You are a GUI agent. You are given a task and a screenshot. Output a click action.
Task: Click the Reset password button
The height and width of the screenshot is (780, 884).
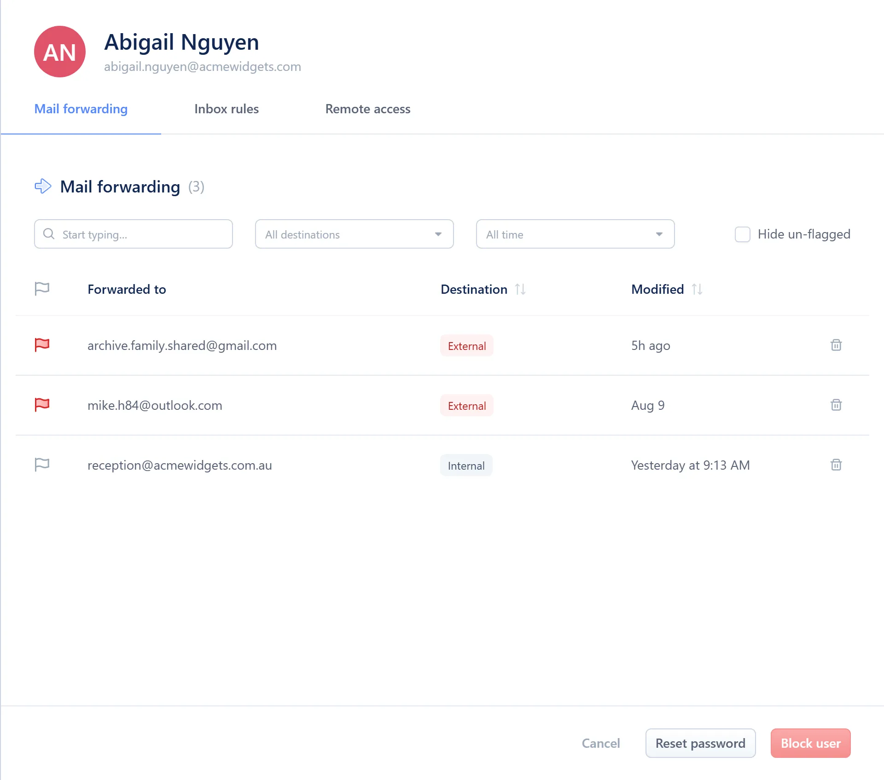[x=700, y=743]
